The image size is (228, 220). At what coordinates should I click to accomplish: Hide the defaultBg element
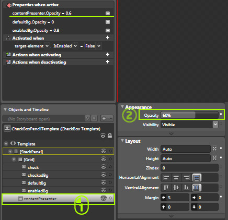coord(104,182)
